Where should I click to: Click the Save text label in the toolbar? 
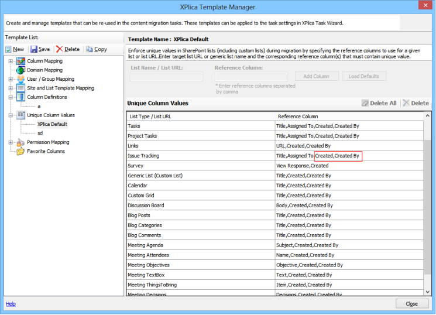(x=44, y=49)
